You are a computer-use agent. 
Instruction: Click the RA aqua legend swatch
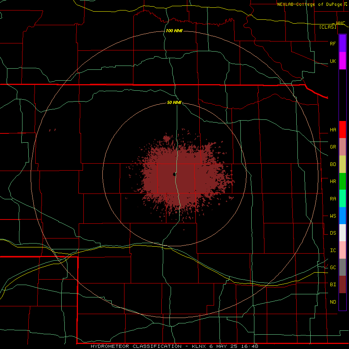342,199
